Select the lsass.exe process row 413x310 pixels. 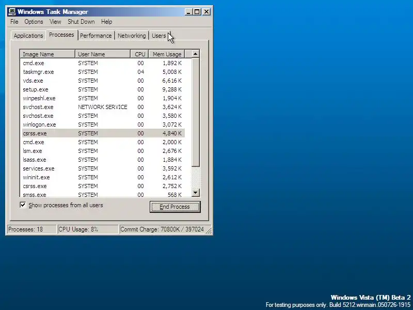[x=104, y=160]
